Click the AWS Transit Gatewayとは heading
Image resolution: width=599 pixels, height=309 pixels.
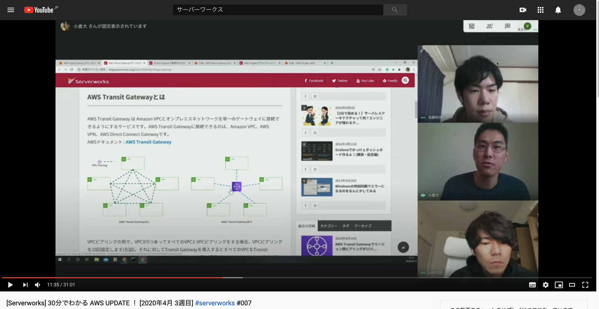click(126, 97)
